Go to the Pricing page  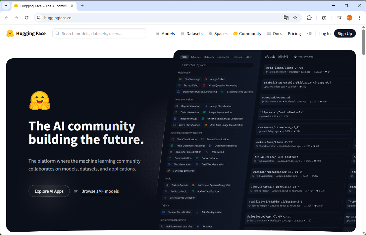point(294,34)
